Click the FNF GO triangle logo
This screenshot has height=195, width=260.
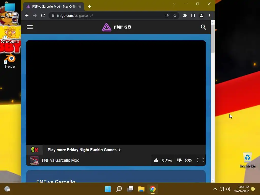(x=106, y=27)
